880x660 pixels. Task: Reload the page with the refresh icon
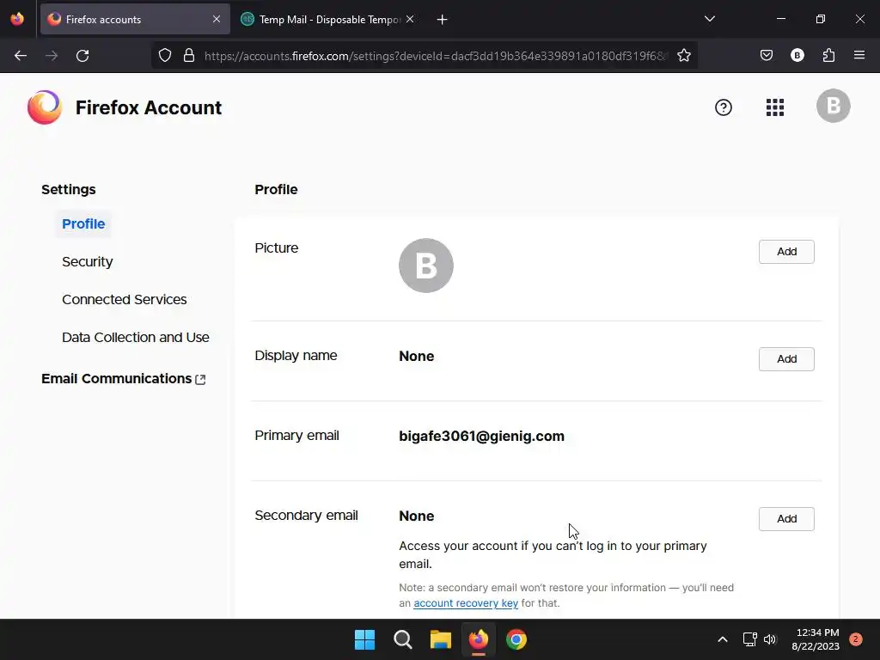(x=82, y=56)
